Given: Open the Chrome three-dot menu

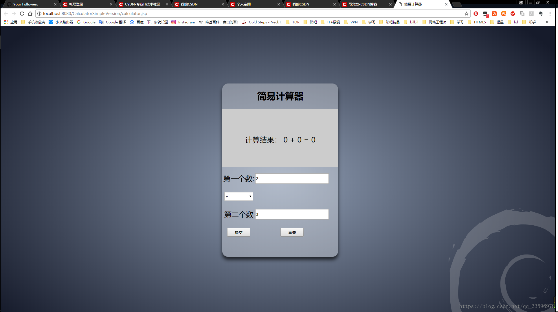Looking at the screenshot, I should click(550, 14).
